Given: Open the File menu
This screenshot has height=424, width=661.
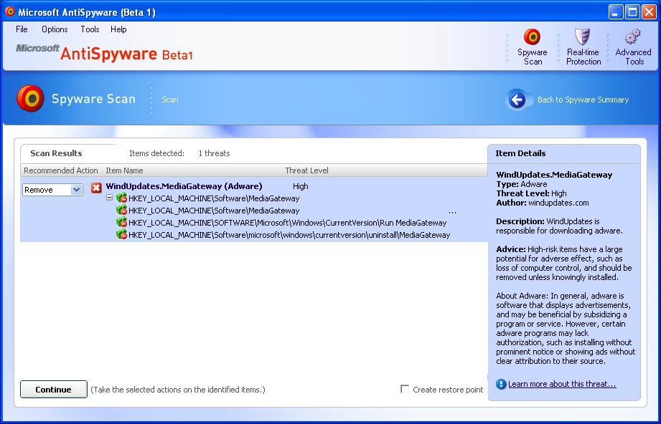Looking at the screenshot, I should click(22, 29).
